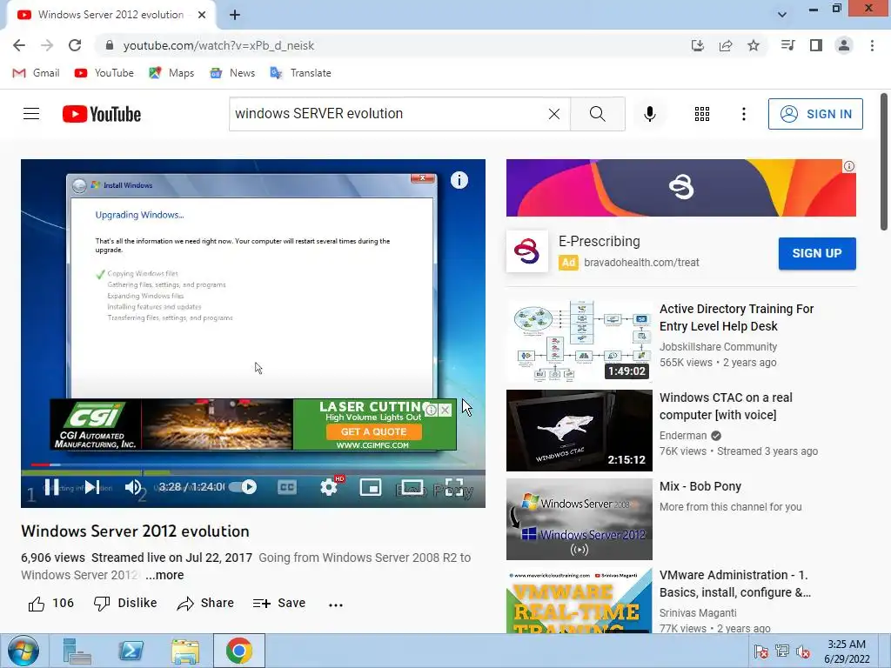Viewport: 891px width, 668px height.
Task: Open Gmail bookmark
Action: tap(36, 73)
